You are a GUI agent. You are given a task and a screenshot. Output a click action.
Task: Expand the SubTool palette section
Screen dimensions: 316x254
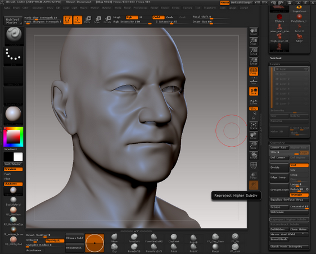coord(276,58)
